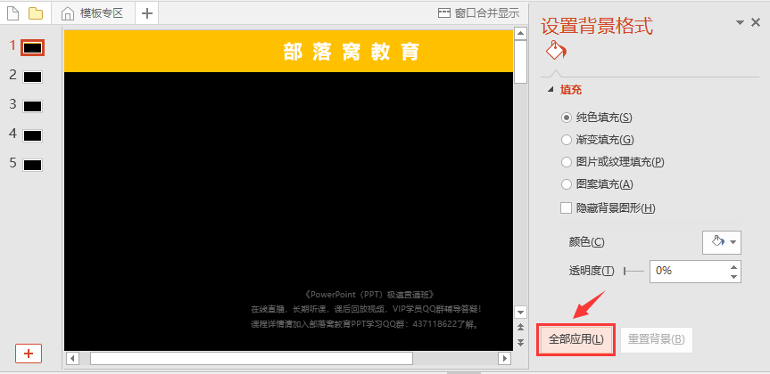Go to previous slide with double-up arrow
Screen dimensions: 770x374
click(x=520, y=328)
